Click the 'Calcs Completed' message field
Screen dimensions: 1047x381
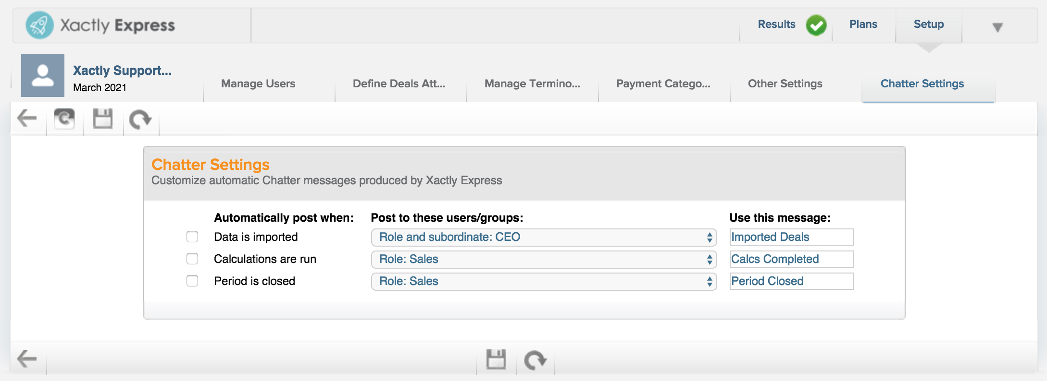(791, 259)
